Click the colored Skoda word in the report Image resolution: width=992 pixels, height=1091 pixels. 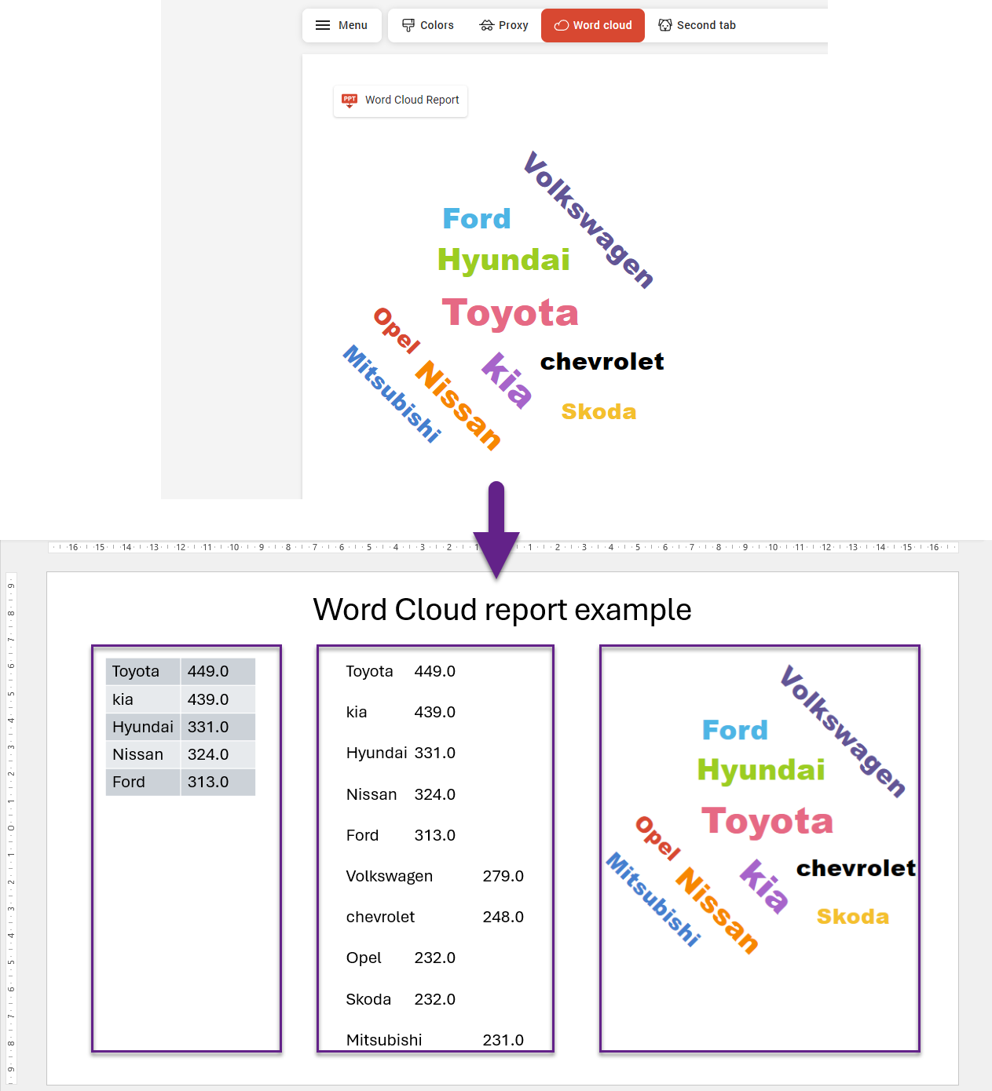click(x=852, y=915)
